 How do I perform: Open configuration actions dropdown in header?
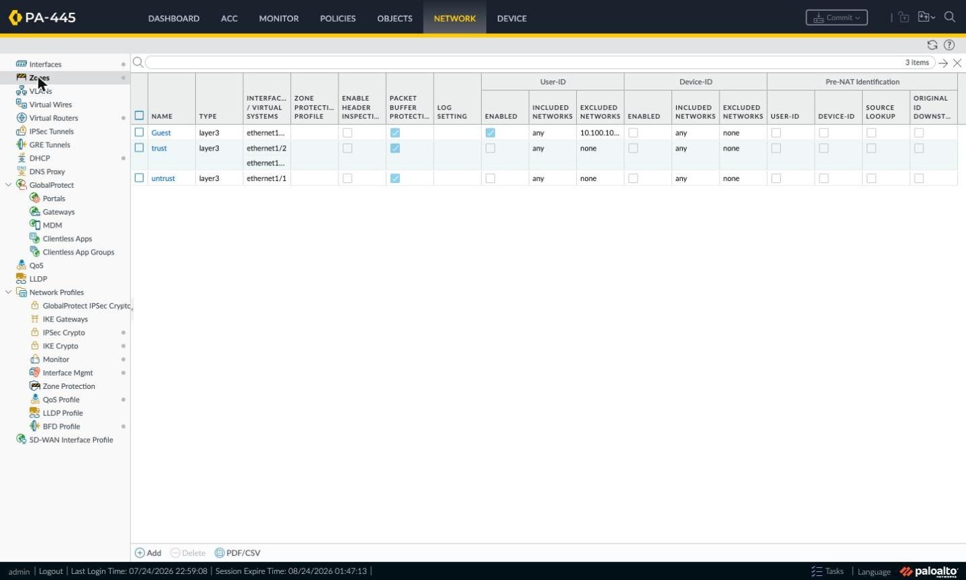click(x=926, y=18)
